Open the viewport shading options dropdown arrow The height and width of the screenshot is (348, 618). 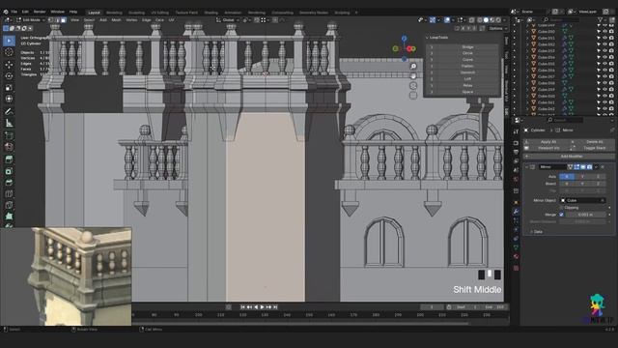click(505, 19)
